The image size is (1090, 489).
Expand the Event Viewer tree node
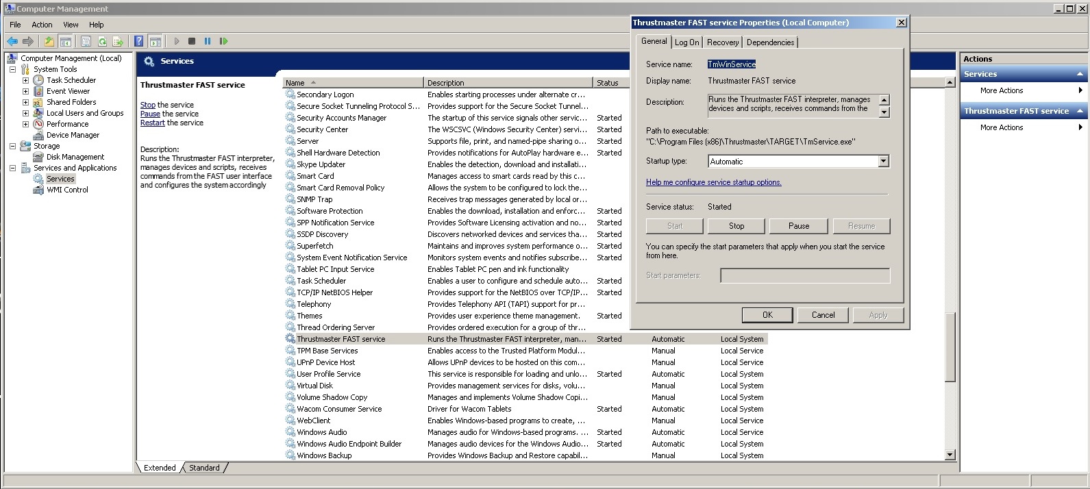point(25,91)
